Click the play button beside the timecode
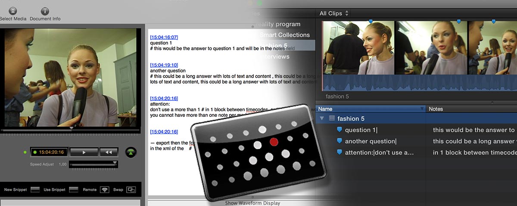Screen dimensions: 517x206 (84, 152)
